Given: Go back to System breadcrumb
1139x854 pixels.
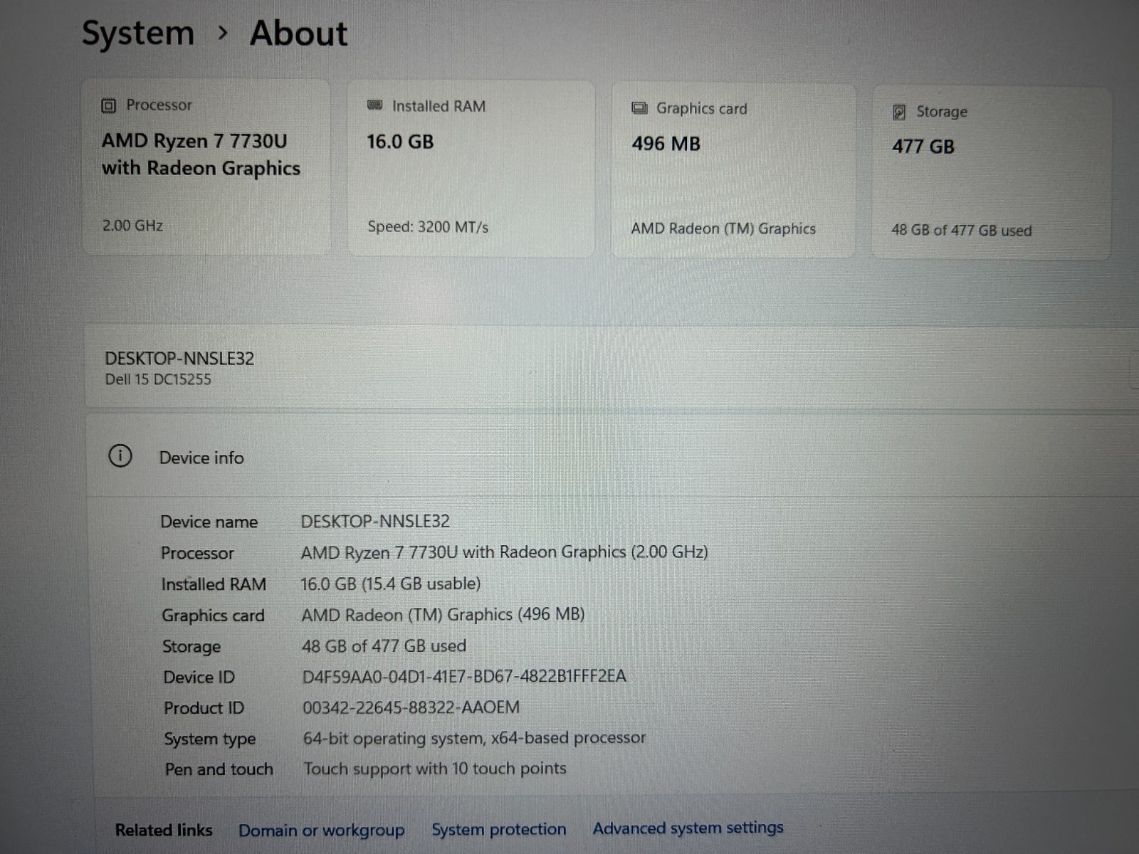Looking at the screenshot, I should pyautogui.click(x=138, y=33).
